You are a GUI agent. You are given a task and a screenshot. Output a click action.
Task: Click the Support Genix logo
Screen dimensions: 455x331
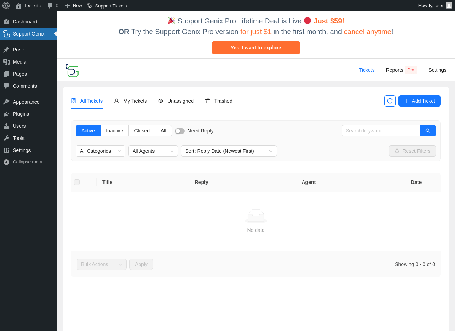click(72, 70)
